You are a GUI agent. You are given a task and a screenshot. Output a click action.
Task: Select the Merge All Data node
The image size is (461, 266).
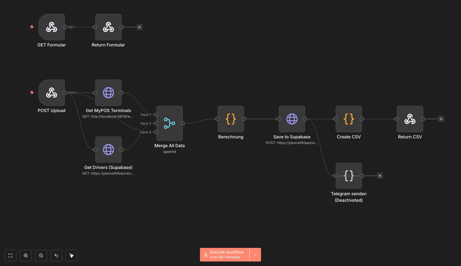(x=169, y=123)
